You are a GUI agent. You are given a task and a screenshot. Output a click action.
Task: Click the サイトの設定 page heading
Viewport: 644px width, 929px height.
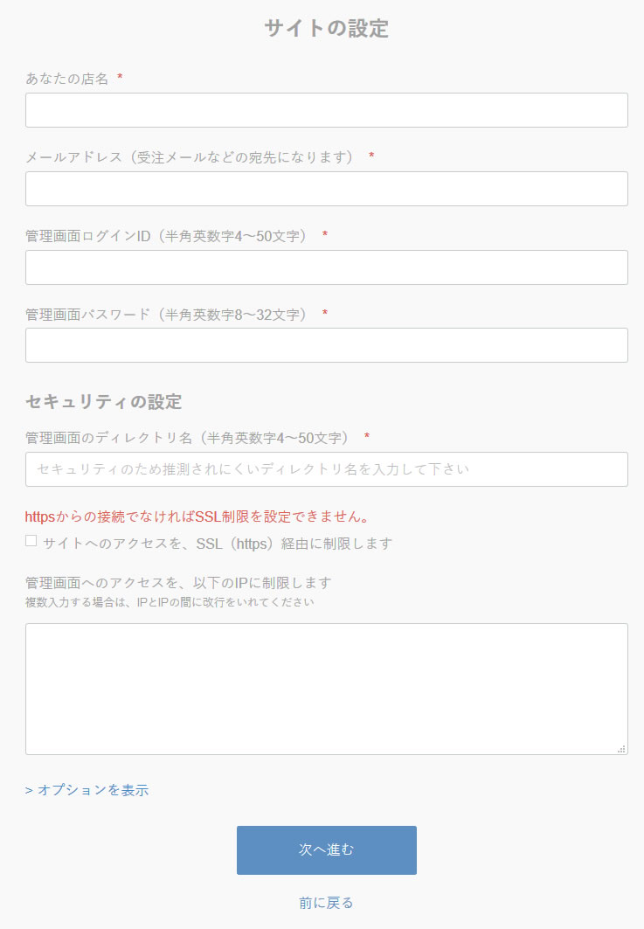click(x=326, y=28)
